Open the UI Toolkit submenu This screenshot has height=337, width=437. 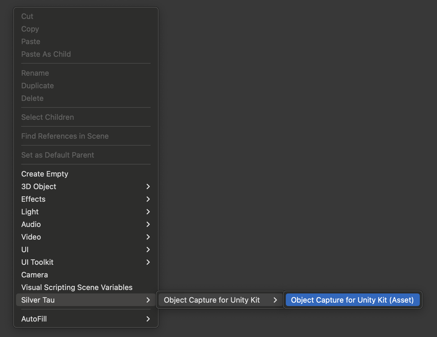[86, 262]
